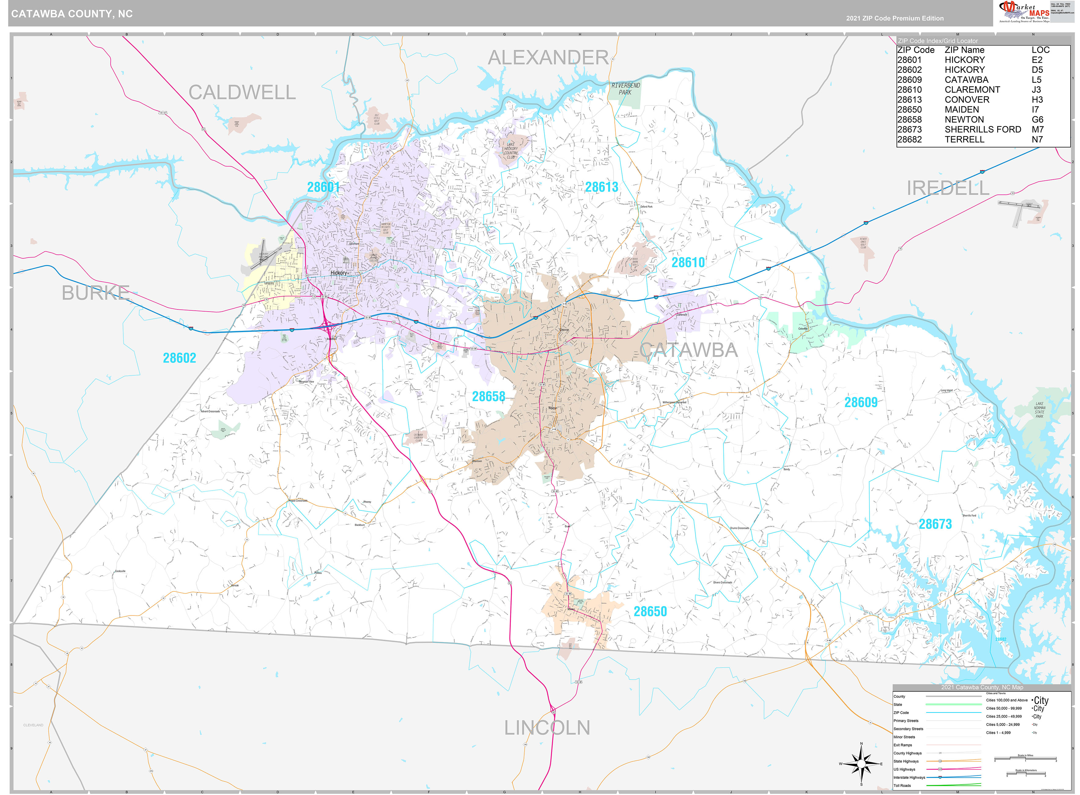Click 'Primary Streets' legend label
The width and height of the screenshot is (1080, 795).
click(906, 721)
